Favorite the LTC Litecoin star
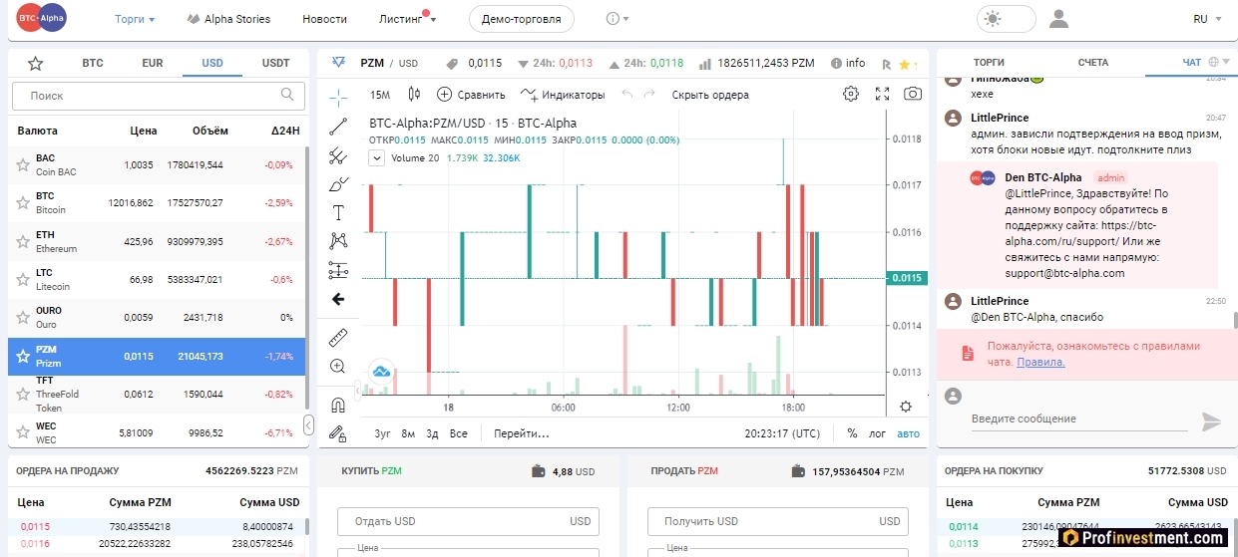 pos(23,279)
